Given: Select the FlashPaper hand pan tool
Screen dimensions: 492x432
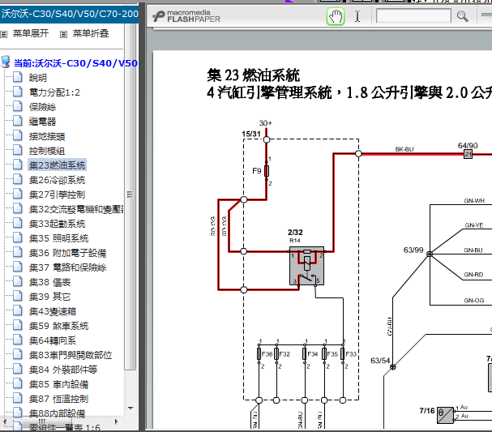Looking at the screenshot, I should 336,16.
